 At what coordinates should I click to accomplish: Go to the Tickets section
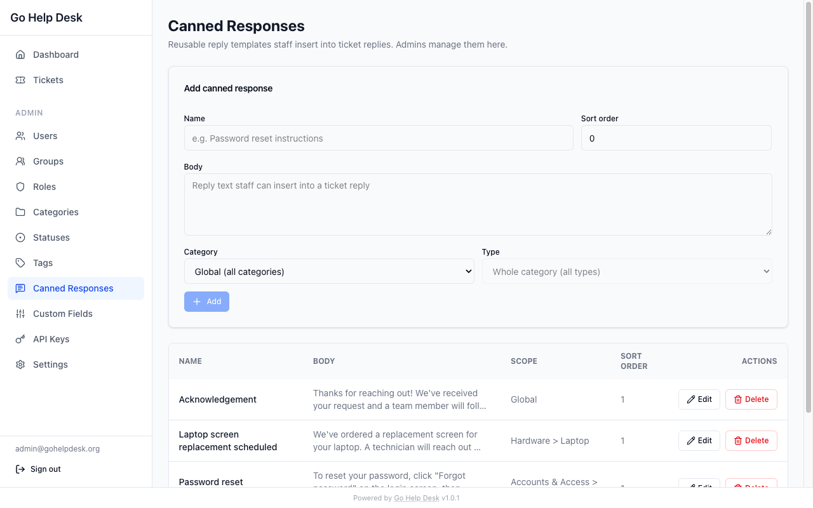click(76, 80)
